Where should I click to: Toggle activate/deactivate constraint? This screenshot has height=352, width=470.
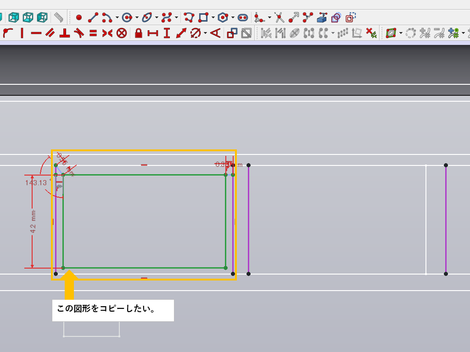click(247, 33)
